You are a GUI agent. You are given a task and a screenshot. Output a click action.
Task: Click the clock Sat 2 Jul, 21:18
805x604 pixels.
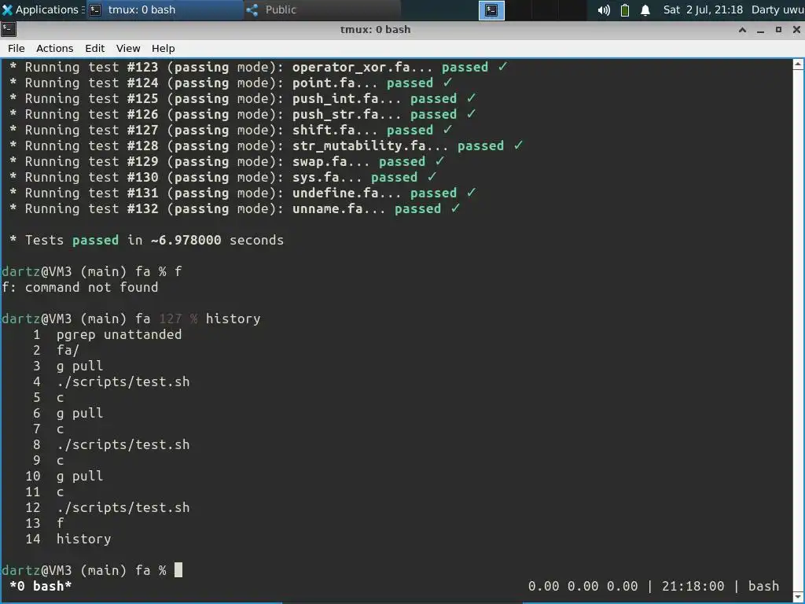703,9
